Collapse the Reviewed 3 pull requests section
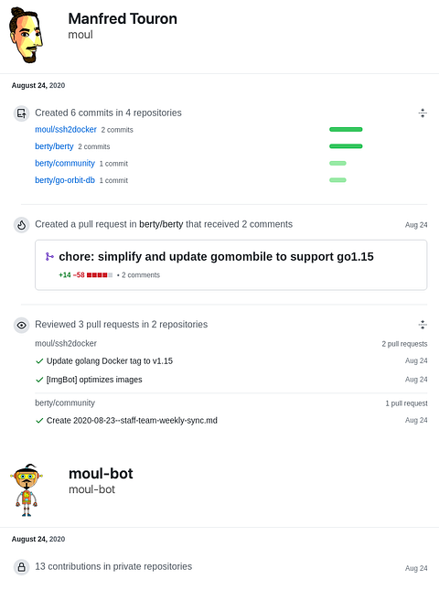 pos(423,325)
